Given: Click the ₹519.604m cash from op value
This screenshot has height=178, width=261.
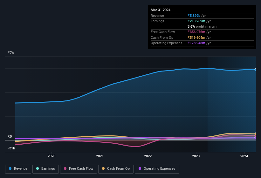Looking at the screenshot, I should [x=196, y=38].
